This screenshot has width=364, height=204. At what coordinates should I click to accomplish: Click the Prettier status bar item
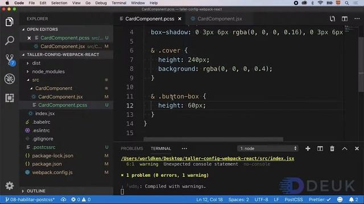(x=320, y=199)
